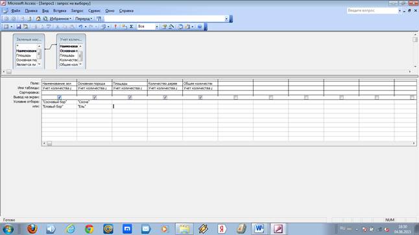Open the address bar dropdown arrow
The image size is (419, 235).
226,19
